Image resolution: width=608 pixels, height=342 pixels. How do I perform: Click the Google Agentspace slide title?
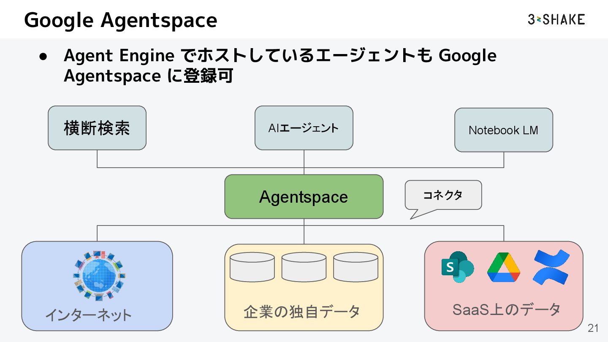point(121,20)
